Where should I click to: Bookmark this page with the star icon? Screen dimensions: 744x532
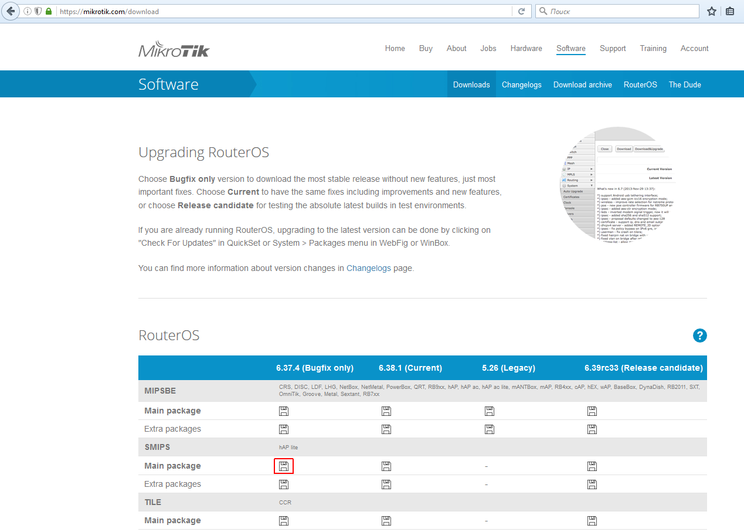click(712, 11)
